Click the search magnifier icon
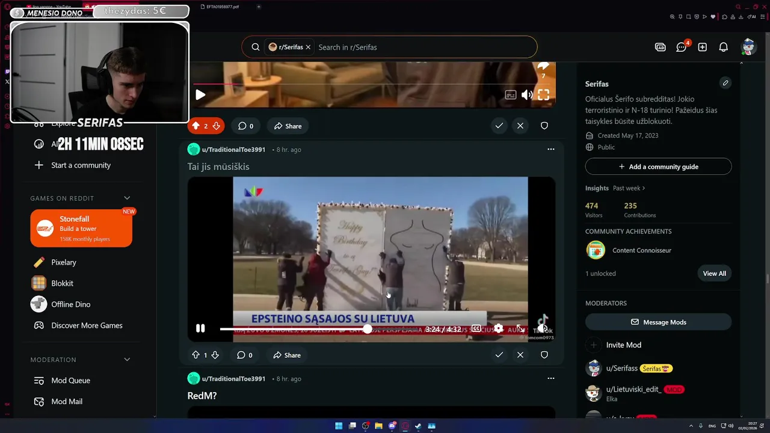 point(256,47)
